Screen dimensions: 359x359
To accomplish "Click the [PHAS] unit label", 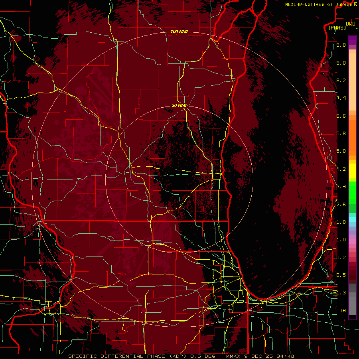I will [337, 28].
